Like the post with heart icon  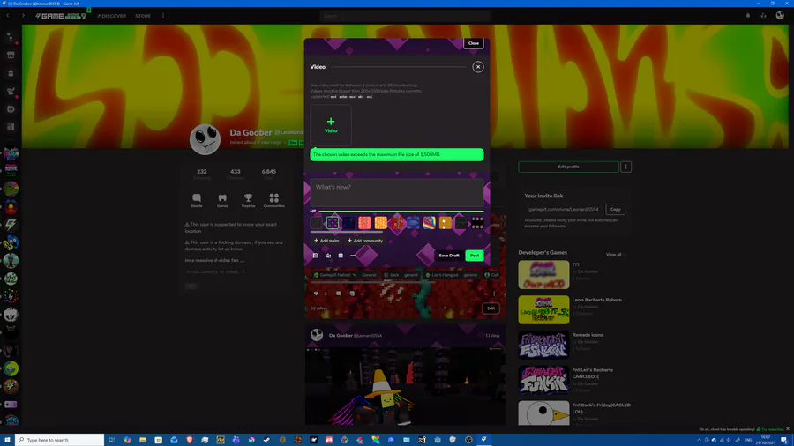click(x=317, y=294)
